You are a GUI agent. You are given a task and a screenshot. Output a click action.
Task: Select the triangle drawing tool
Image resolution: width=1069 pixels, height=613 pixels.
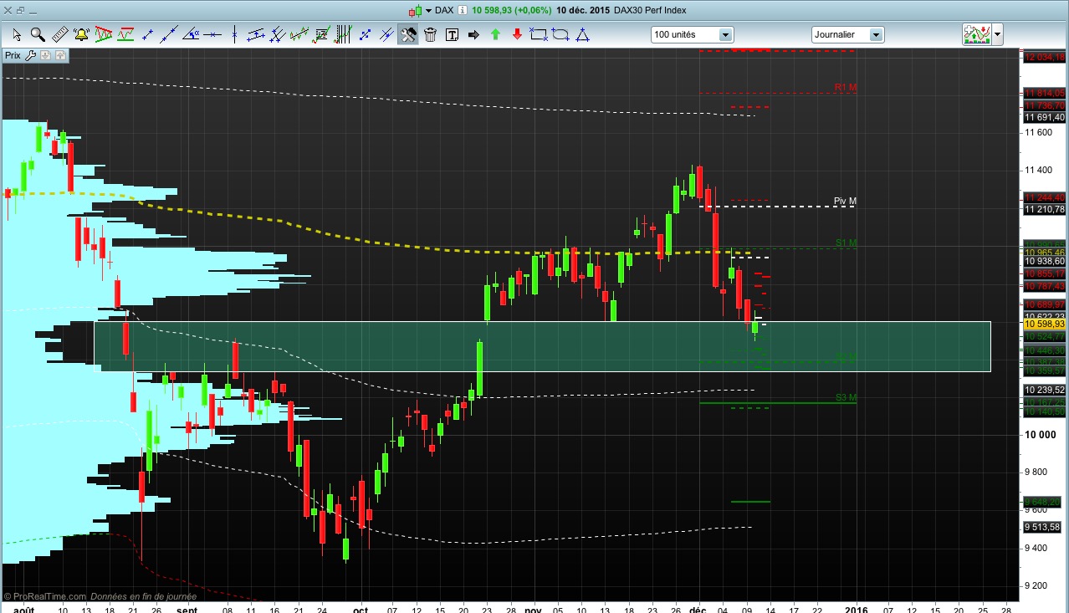pyautogui.click(x=582, y=34)
